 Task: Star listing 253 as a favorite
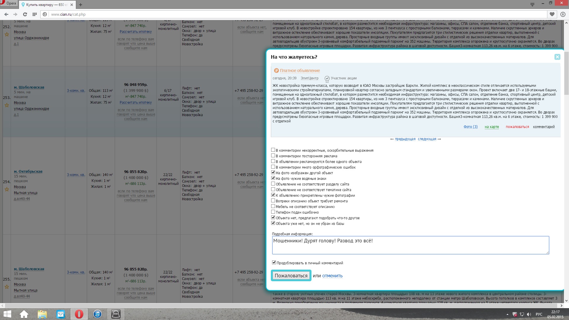tap(7, 105)
